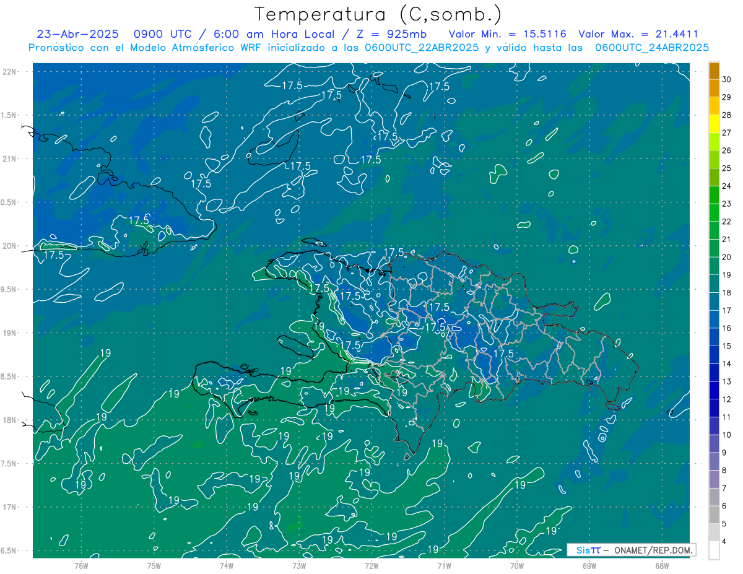Pick the color bar swatch between 8 and 9
Viewport: 743px width, 574px height.
click(x=714, y=461)
